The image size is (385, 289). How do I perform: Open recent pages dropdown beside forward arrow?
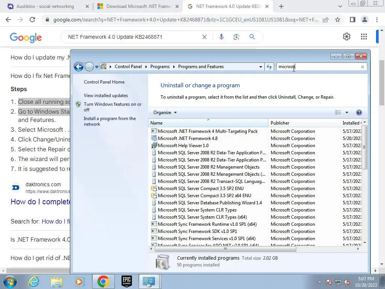97,67
